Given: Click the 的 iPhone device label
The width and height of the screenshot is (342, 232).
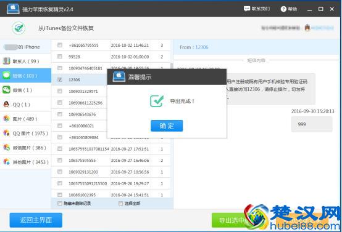Looking at the screenshot, I should [29, 47].
